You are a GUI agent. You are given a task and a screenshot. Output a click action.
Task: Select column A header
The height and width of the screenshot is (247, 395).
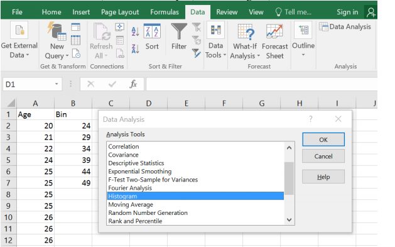[35, 103]
